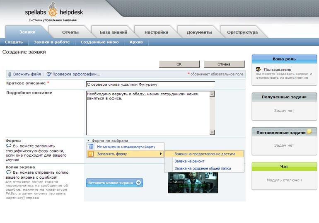
Task: Click the Поставленные задачи panel header
Action: pyautogui.click(x=284, y=132)
